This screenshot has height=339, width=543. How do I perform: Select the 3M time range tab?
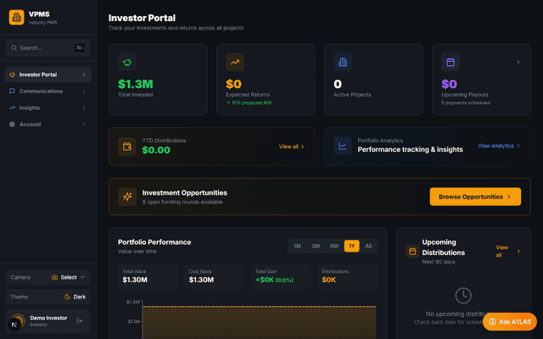pos(315,246)
